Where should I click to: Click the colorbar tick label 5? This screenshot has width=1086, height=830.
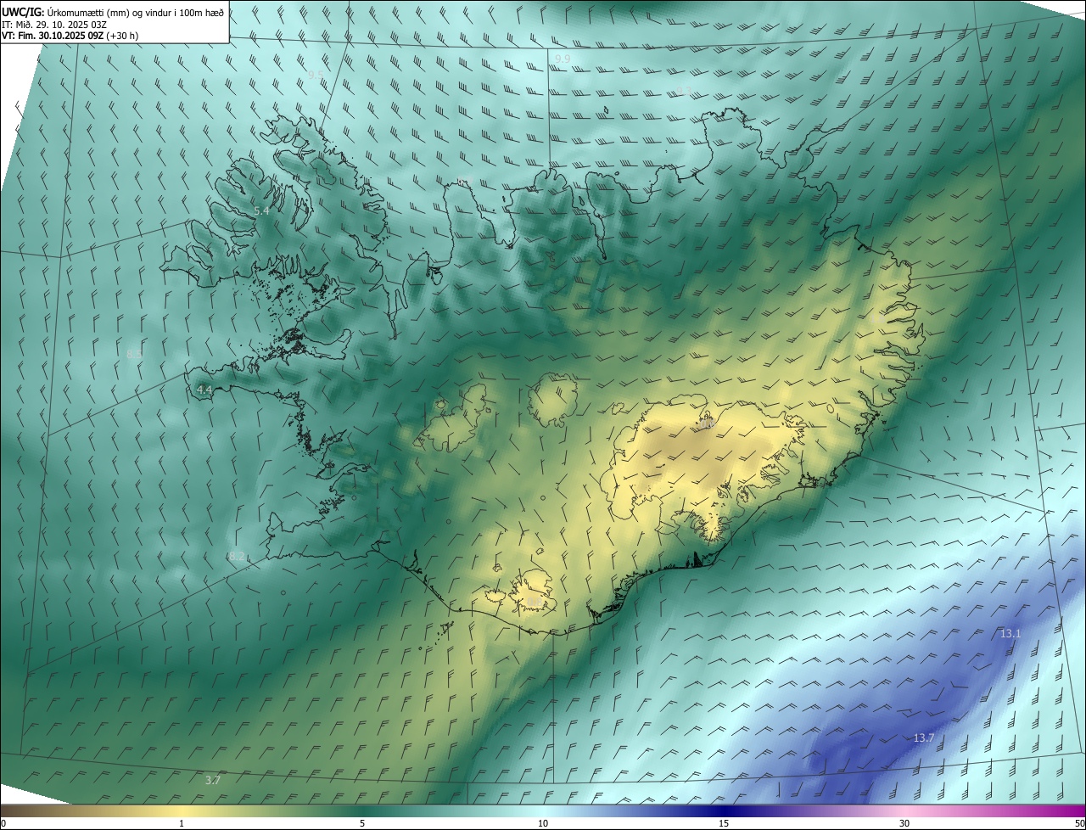[362, 823]
